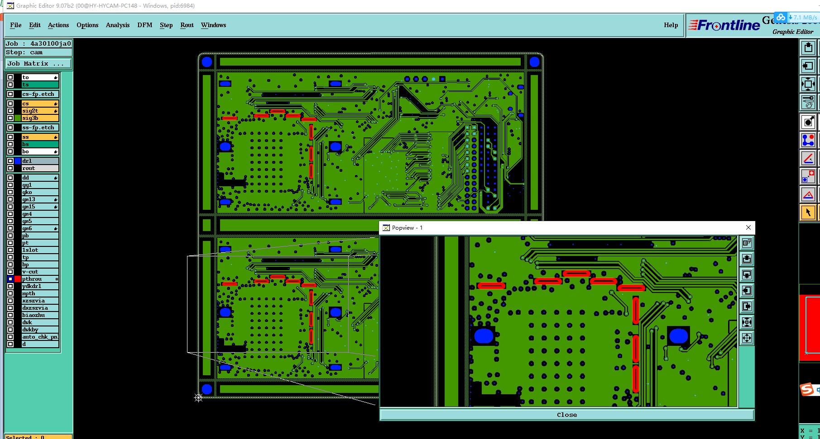Pan left in the Popview window
The image size is (820, 439).
click(x=747, y=290)
